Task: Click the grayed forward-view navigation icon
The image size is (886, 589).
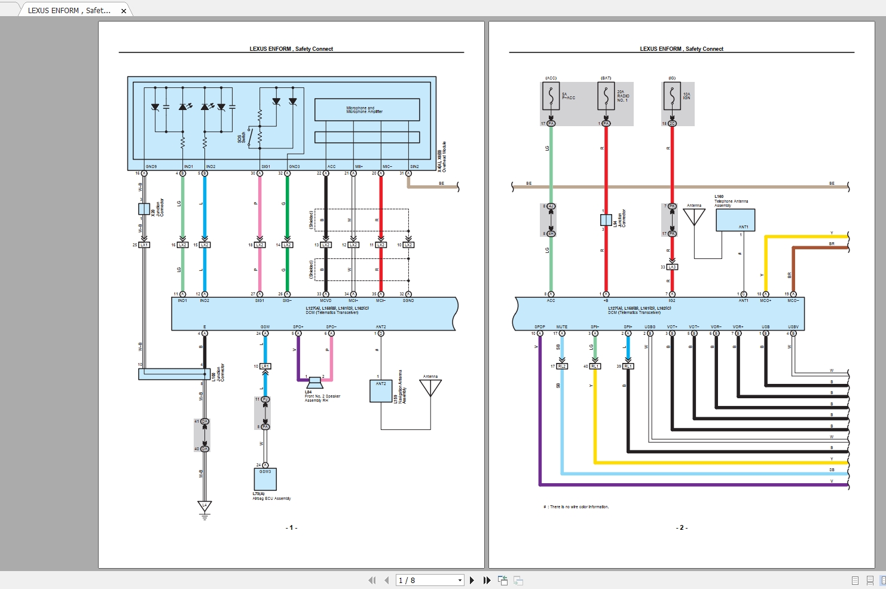Action: (x=518, y=581)
